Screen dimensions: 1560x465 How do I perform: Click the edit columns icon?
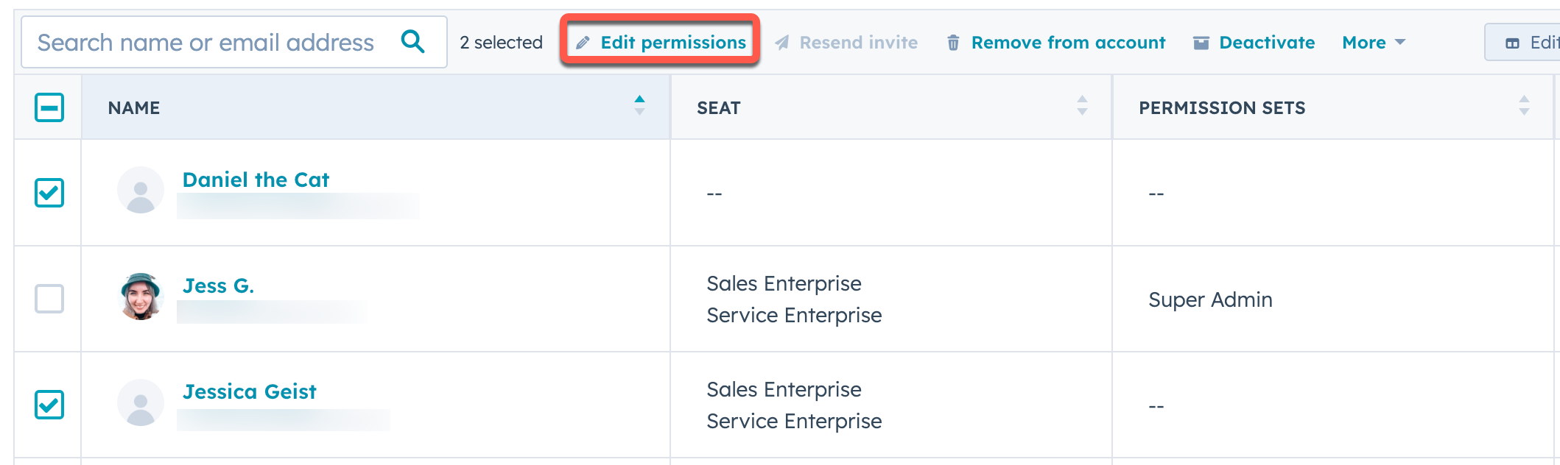coord(1512,43)
